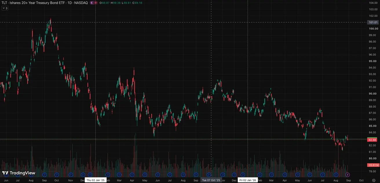Click dividend marker above Aug 2026 label

[336, 175]
